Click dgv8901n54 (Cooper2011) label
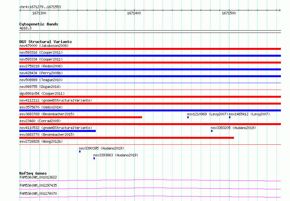Screen dimensions: 290x201 click(42, 93)
